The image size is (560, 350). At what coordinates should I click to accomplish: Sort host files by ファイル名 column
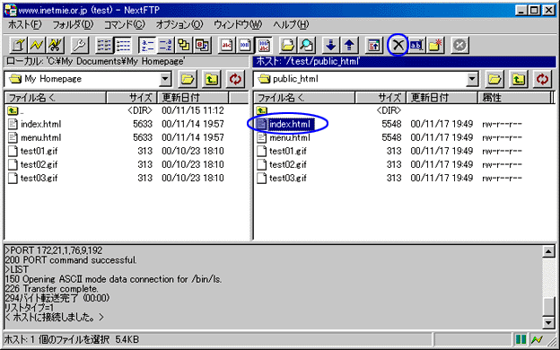[304, 98]
